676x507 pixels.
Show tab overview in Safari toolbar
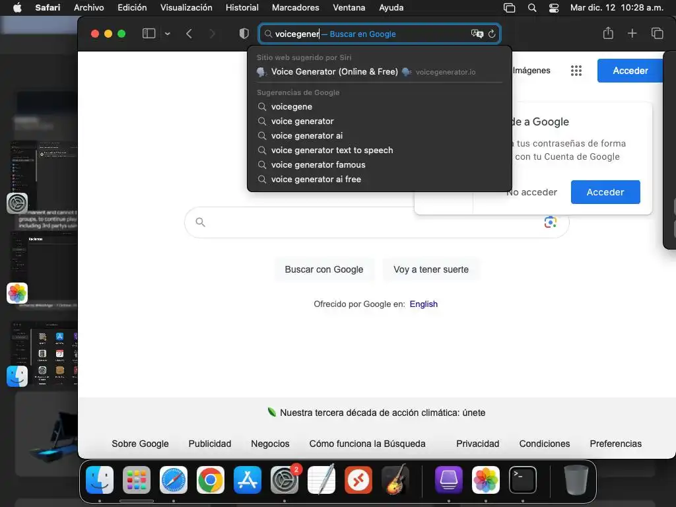[x=657, y=33]
